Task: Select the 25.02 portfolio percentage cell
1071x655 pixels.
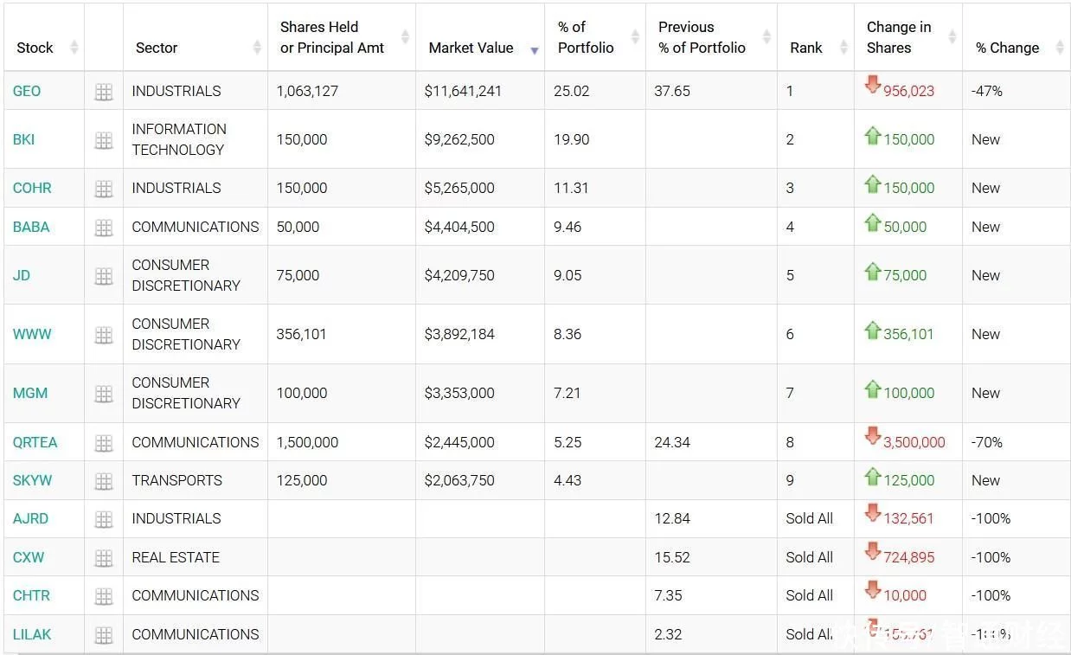Action: 595,92
